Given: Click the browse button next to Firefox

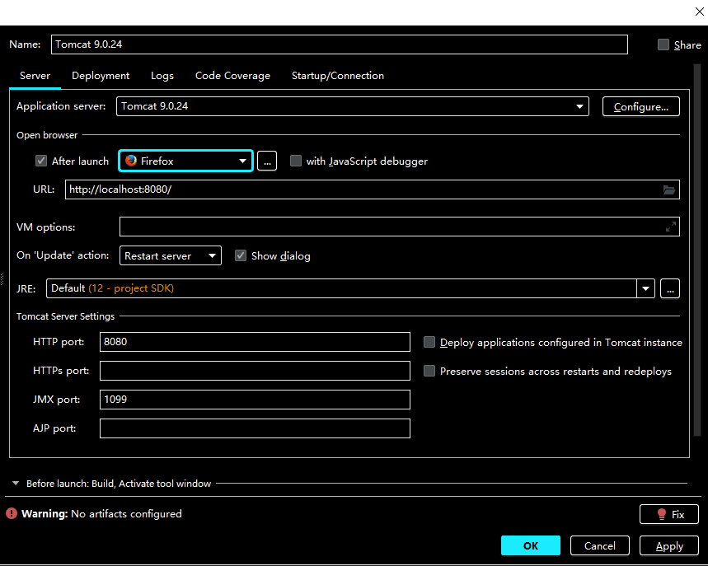Looking at the screenshot, I should tap(267, 161).
